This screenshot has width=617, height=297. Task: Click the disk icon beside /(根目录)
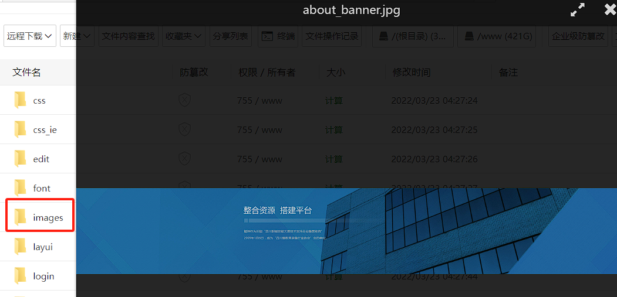coord(383,36)
